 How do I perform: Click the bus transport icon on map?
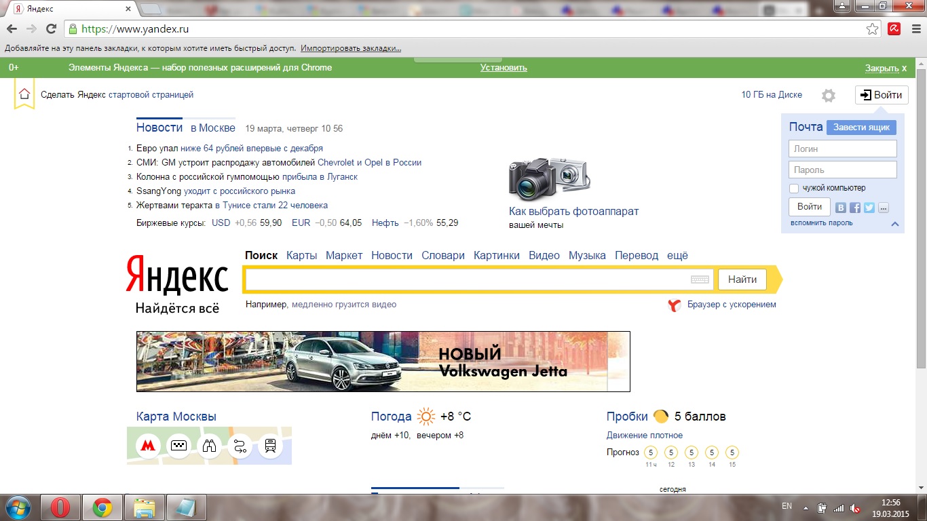271,446
